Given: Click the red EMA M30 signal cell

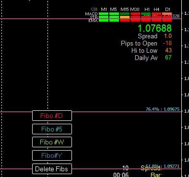Looking at the screenshot, I should [x=135, y=20].
